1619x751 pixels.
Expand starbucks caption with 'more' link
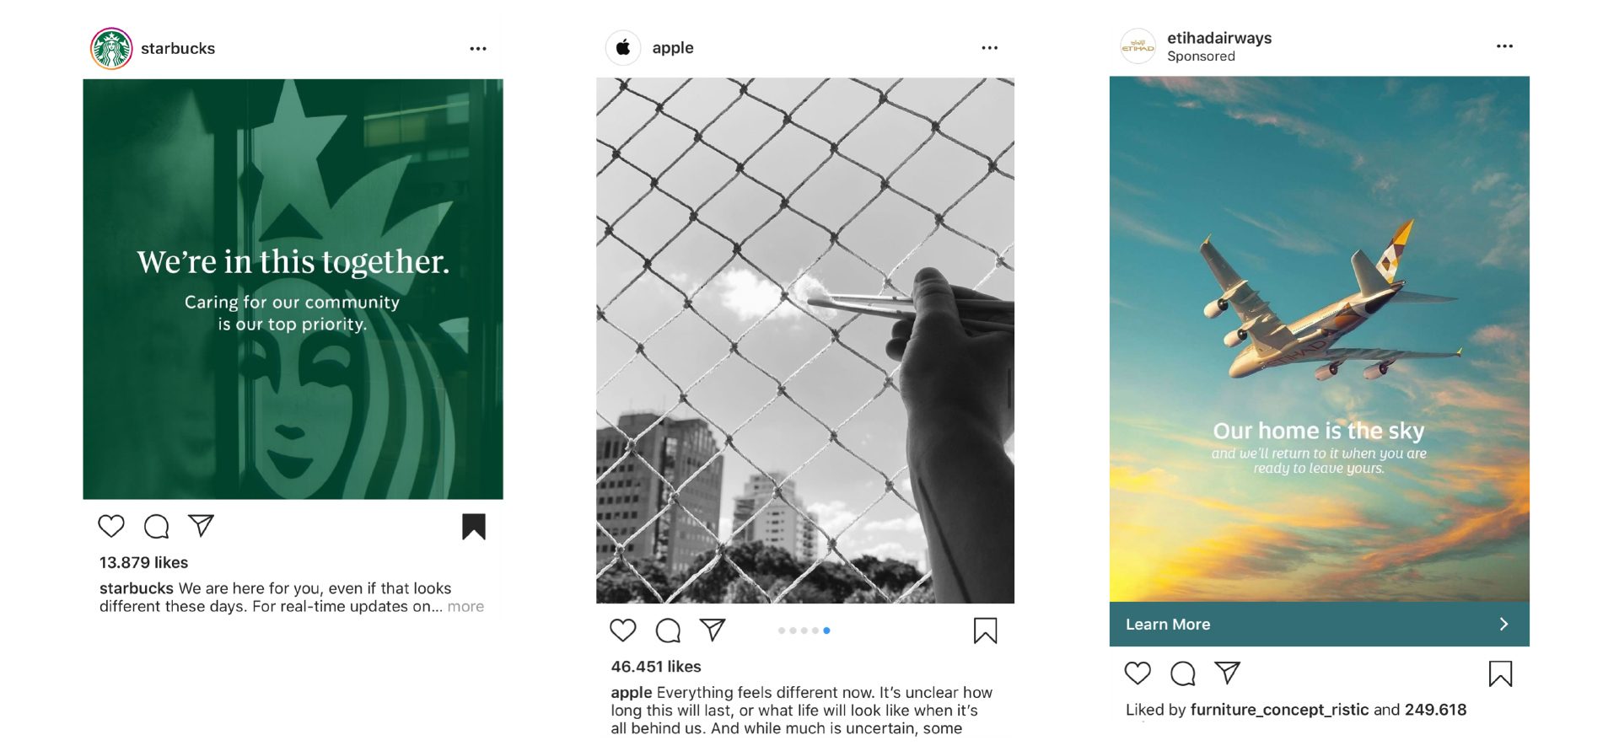click(x=465, y=606)
